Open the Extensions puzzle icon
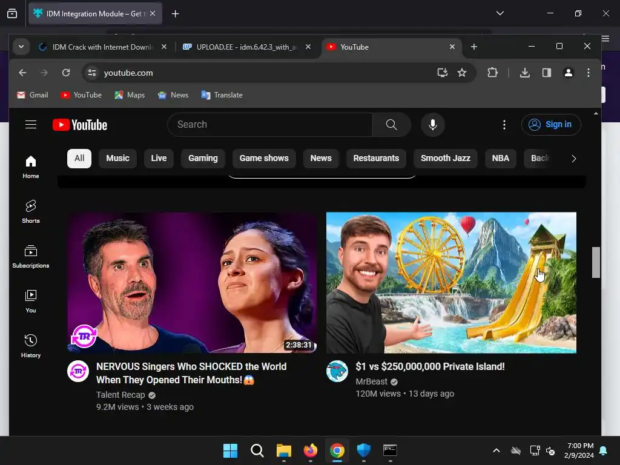The width and height of the screenshot is (620, 465). pos(492,73)
